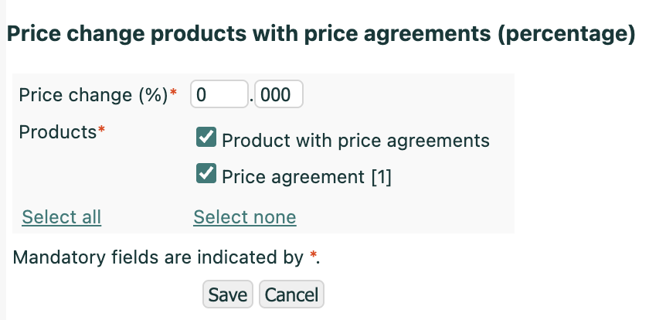Click the red asterisk next to Products

click(101, 131)
